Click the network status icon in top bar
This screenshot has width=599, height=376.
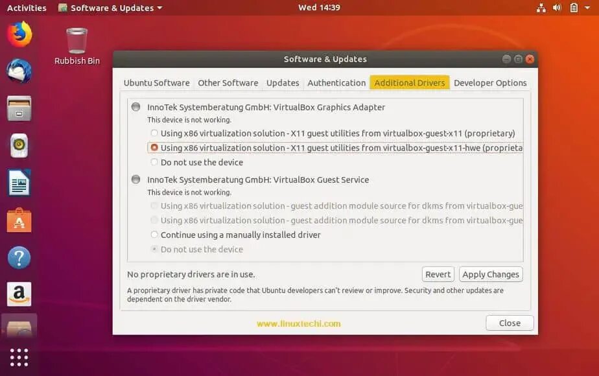(x=541, y=8)
